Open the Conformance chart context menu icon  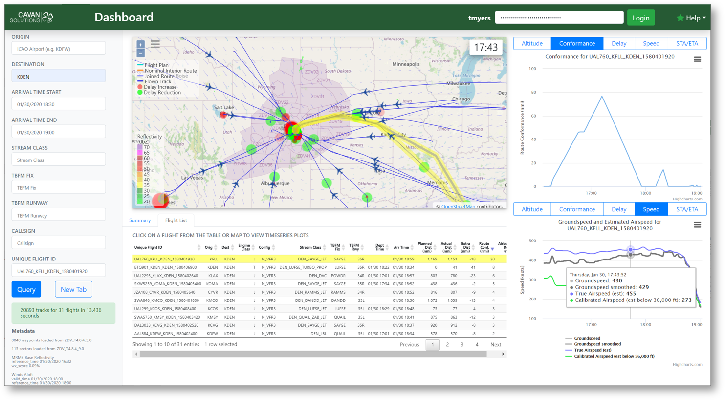point(697,59)
